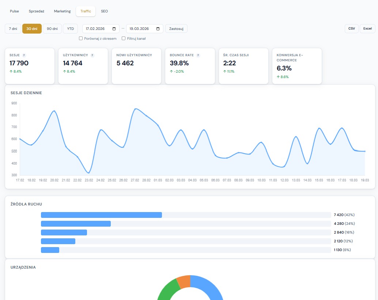Apply the date range with Zastosuj

[176, 28]
